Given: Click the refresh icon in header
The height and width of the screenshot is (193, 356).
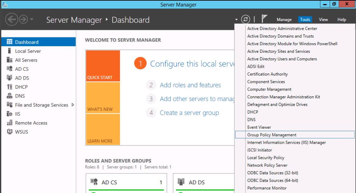Looking at the screenshot, I should click(x=246, y=20).
